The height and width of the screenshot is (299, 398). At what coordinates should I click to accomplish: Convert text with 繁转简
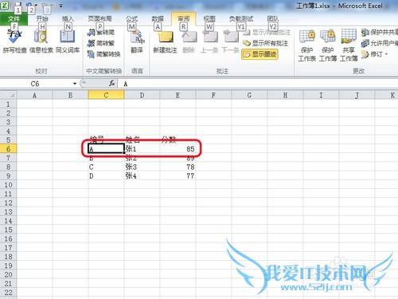[101, 33]
